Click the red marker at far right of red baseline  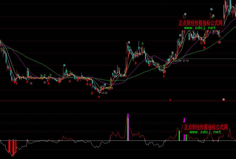(x=224, y=99)
